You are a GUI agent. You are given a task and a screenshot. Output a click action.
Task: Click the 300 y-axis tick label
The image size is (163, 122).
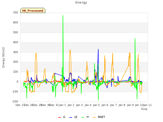click(x=16, y=52)
